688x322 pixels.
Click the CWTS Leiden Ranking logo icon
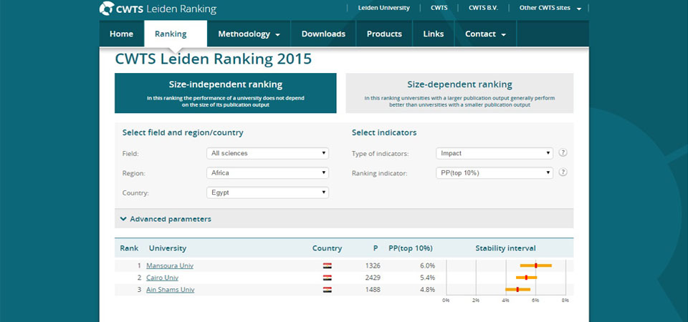107,9
